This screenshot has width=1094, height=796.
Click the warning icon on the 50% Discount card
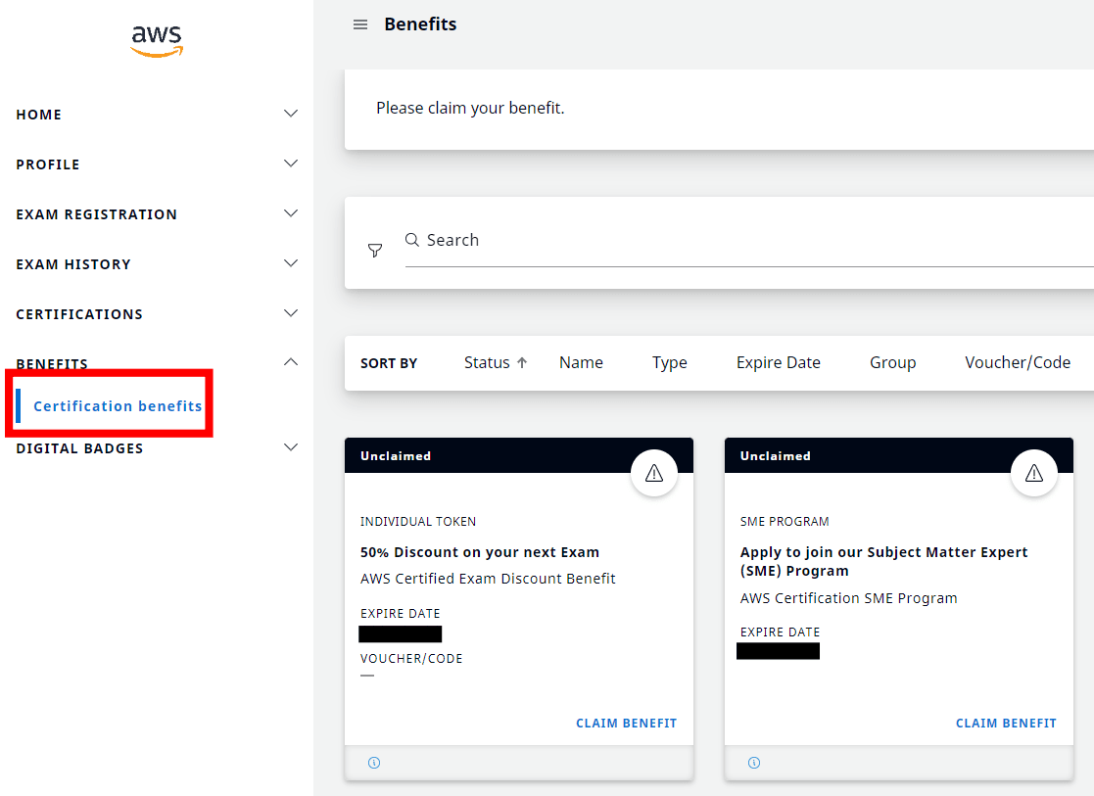point(653,474)
